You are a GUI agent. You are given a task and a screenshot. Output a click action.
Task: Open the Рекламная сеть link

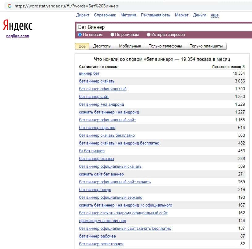pos(156,15)
